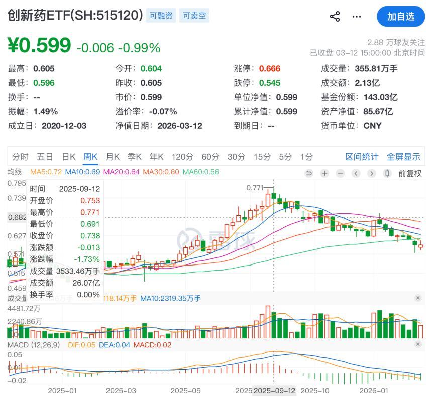
Task: Click the 可融资 tag
Action: pyautogui.click(x=161, y=16)
